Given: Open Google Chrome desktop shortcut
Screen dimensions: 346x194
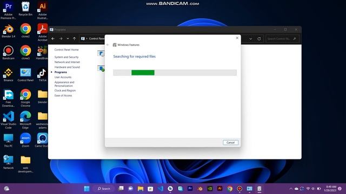Looking at the screenshot, I should pos(25,98).
